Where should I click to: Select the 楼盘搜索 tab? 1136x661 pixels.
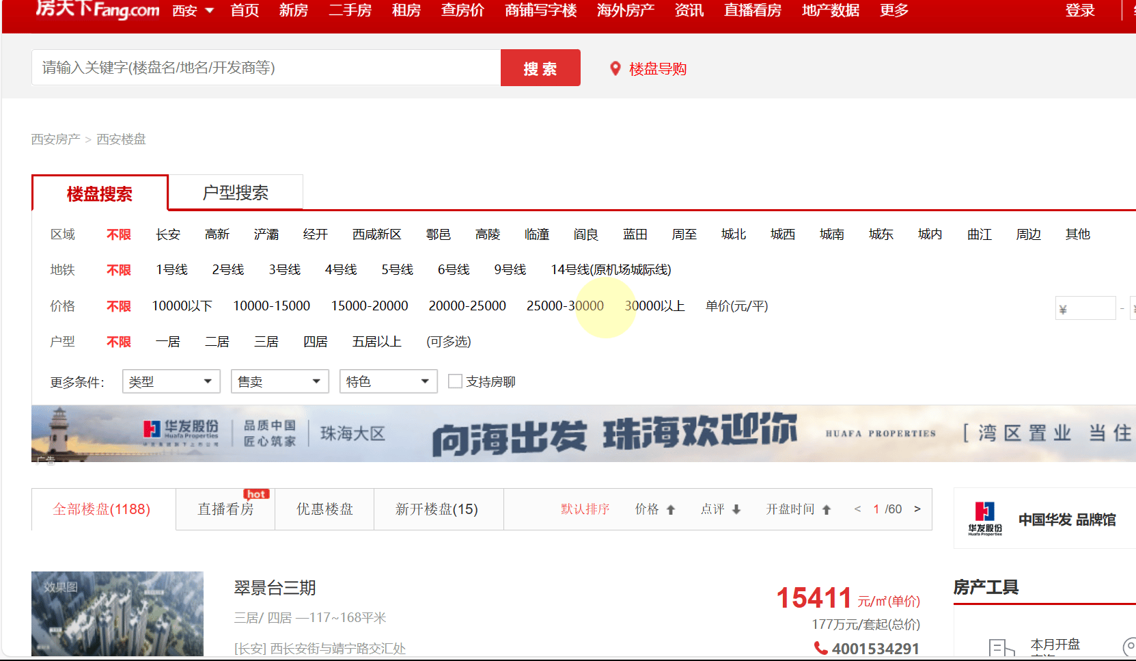pos(100,193)
